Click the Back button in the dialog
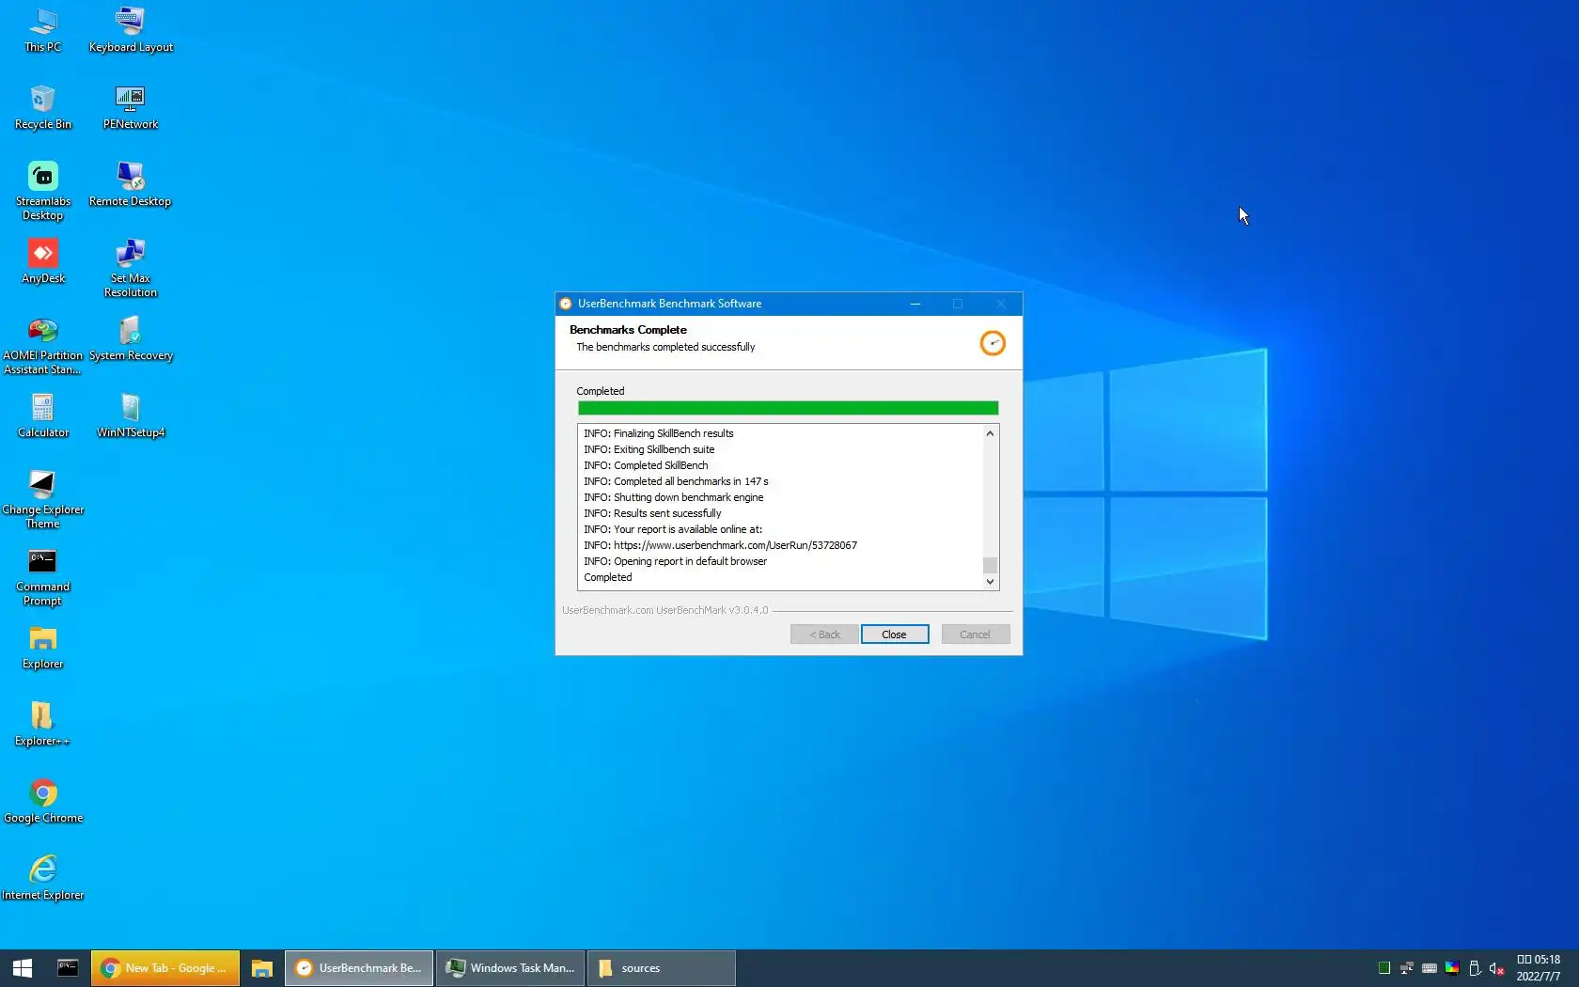The height and width of the screenshot is (987, 1579). (x=824, y=634)
